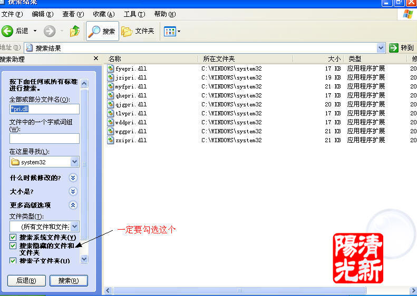The height and width of the screenshot is (296, 417).
Task: Select wggpri.dll file icon
Action: tap(110, 131)
